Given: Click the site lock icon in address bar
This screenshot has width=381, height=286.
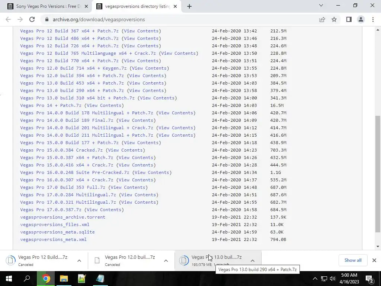Looking at the screenshot, I should (x=47, y=19).
